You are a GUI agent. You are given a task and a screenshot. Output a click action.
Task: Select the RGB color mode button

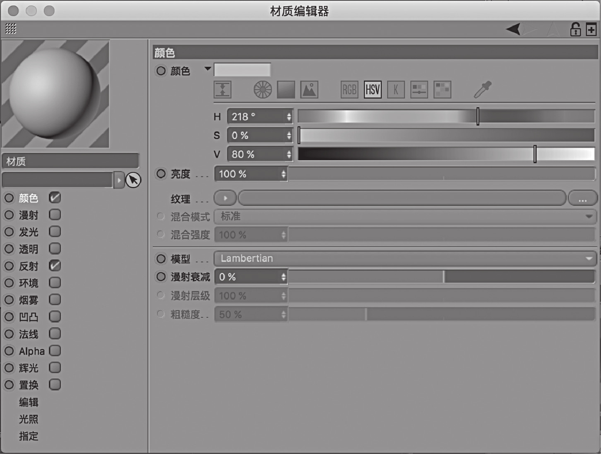click(349, 90)
